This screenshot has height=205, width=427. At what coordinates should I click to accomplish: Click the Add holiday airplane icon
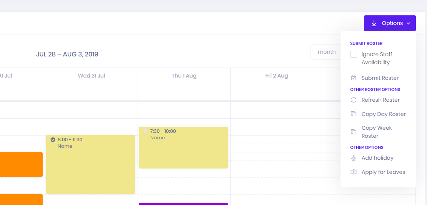click(354, 158)
